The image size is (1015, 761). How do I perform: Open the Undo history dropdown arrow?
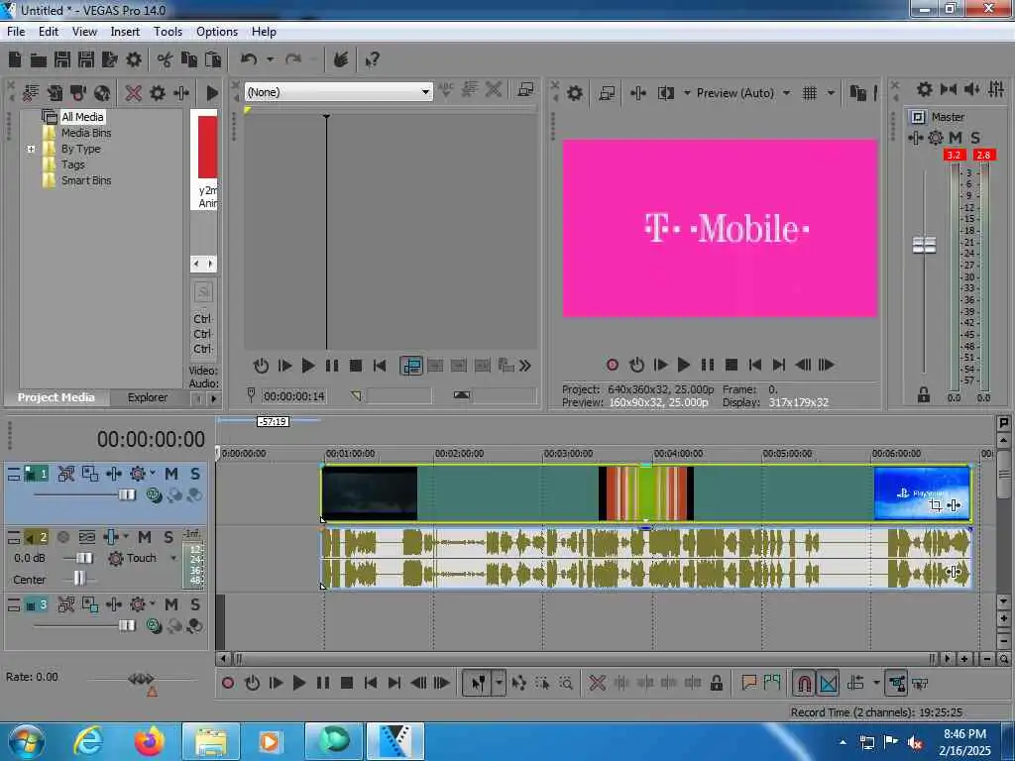[x=270, y=60]
